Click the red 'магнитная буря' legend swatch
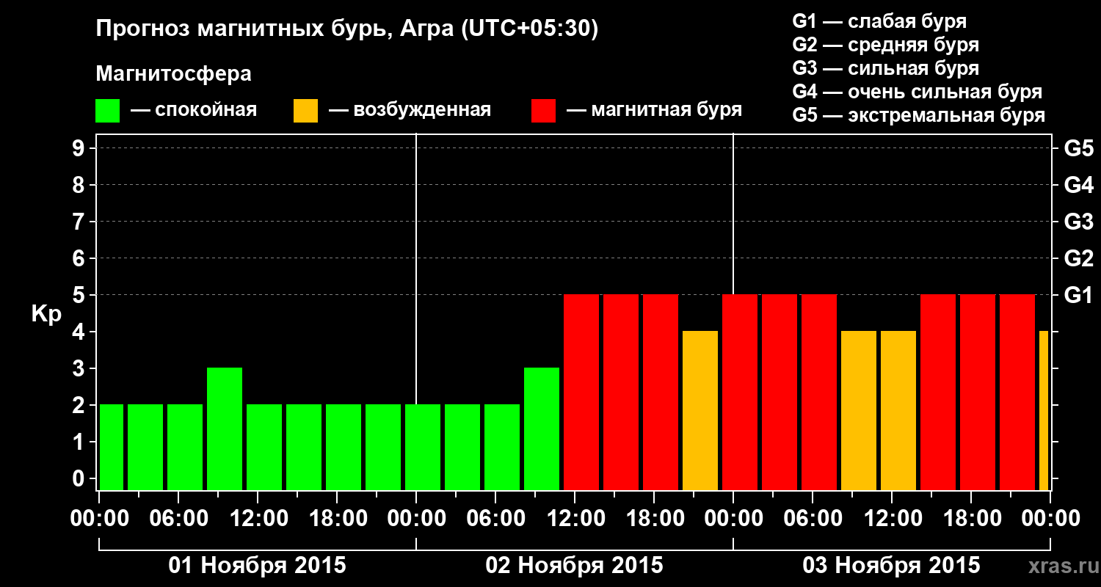Screen dimensions: 1101x587 [x=544, y=111]
